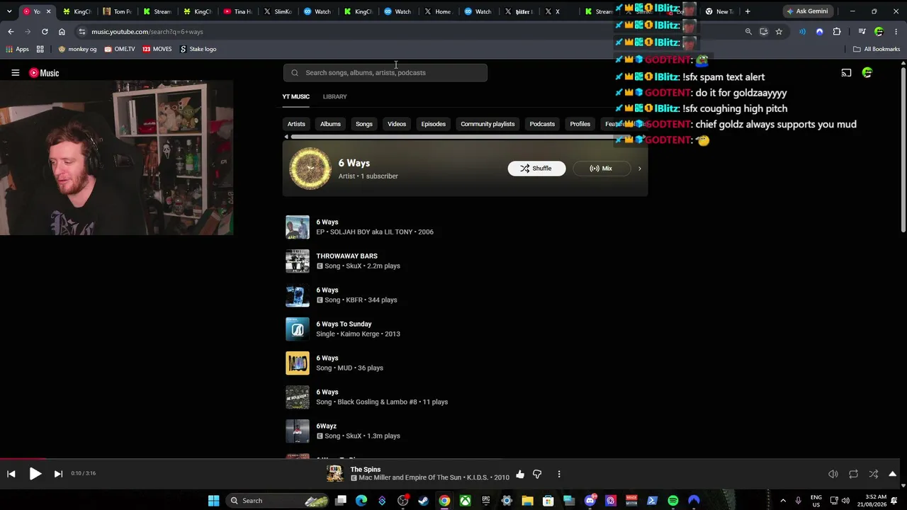Open The Spins album art thumbnail
This screenshot has height=510, width=907.
334,474
